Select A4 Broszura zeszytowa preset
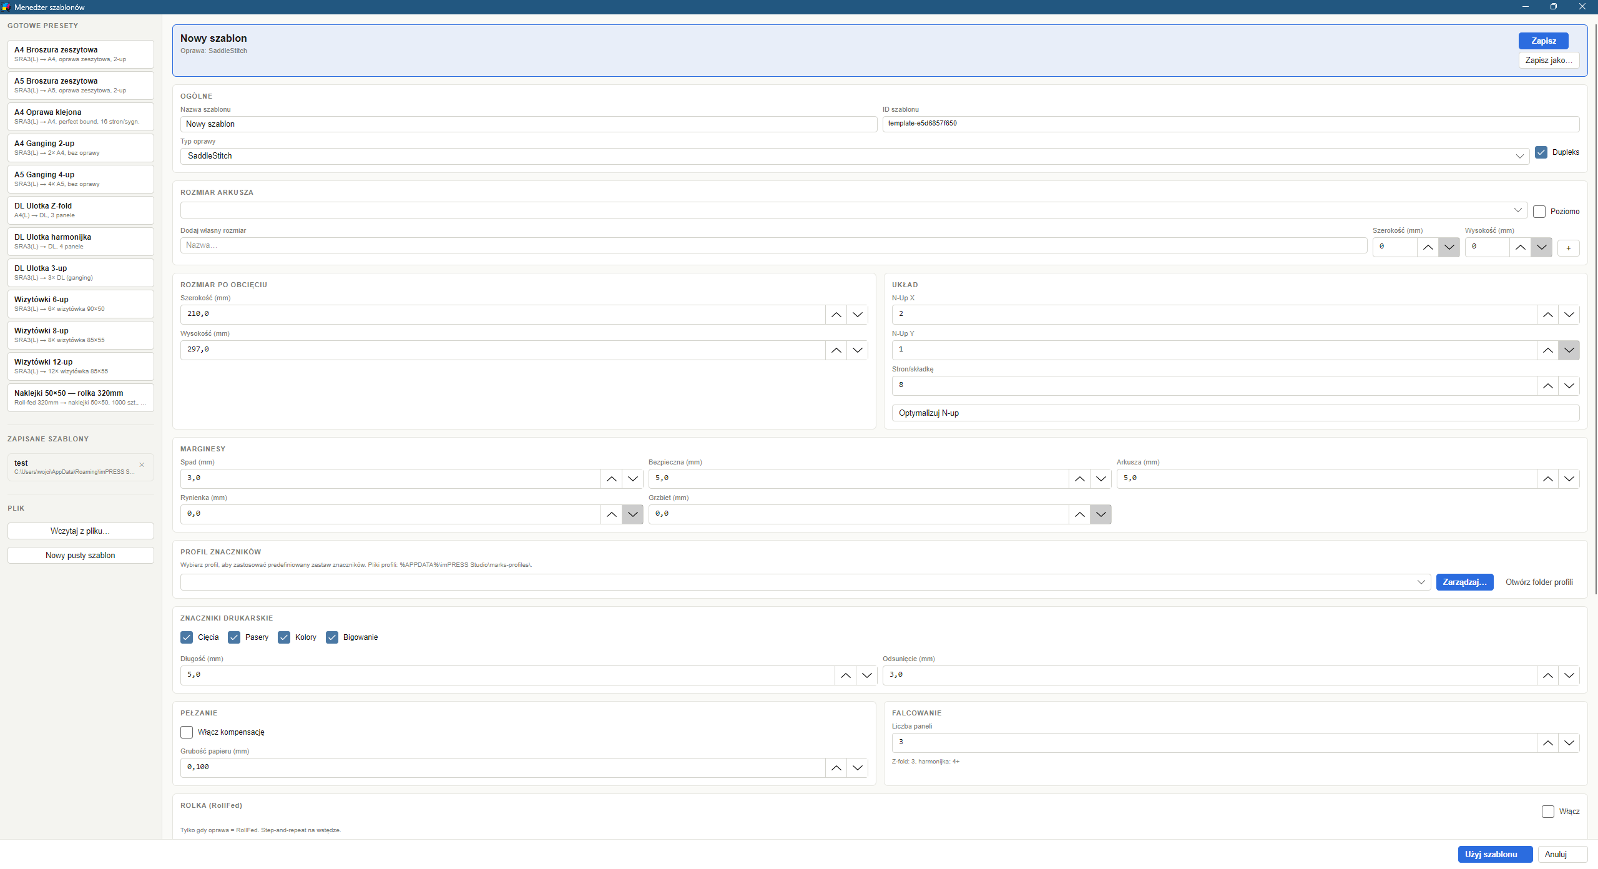Screen dimensions: 1598x869 click(x=81, y=54)
